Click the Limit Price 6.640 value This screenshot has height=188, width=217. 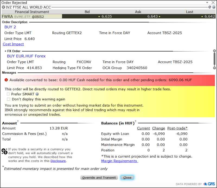(x=30, y=39)
